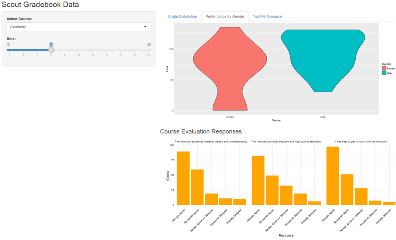Viewport: 396px width, 240px height.
Task: Click the Scout Gradebook Data title
Action: (40, 5)
